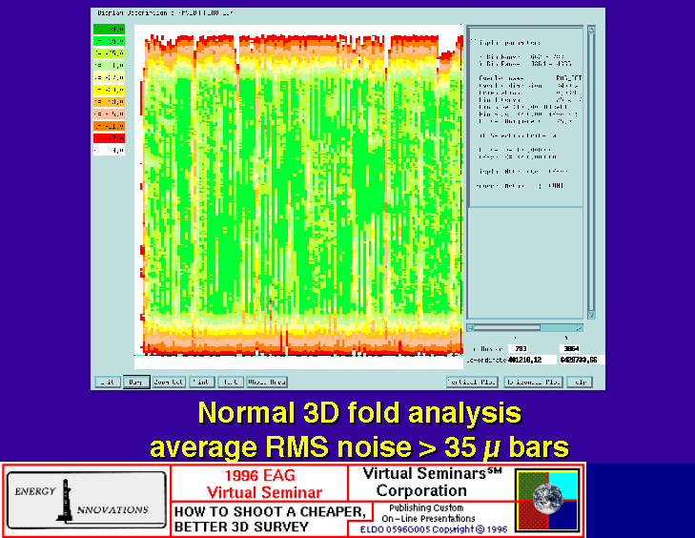
Task: Click the fold coverage map display
Action: tap(298, 197)
